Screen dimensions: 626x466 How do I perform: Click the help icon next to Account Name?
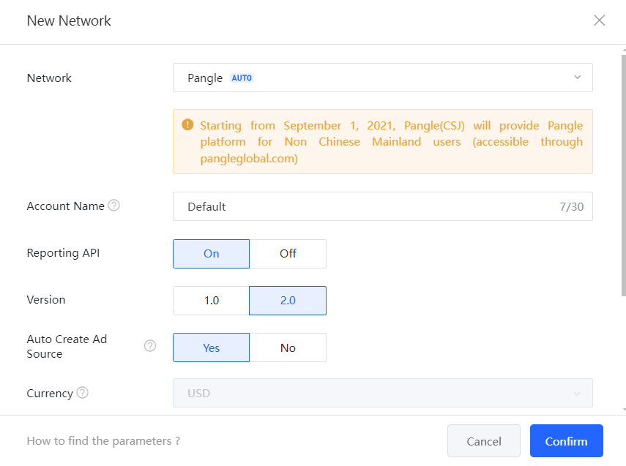click(x=114, y=206)
